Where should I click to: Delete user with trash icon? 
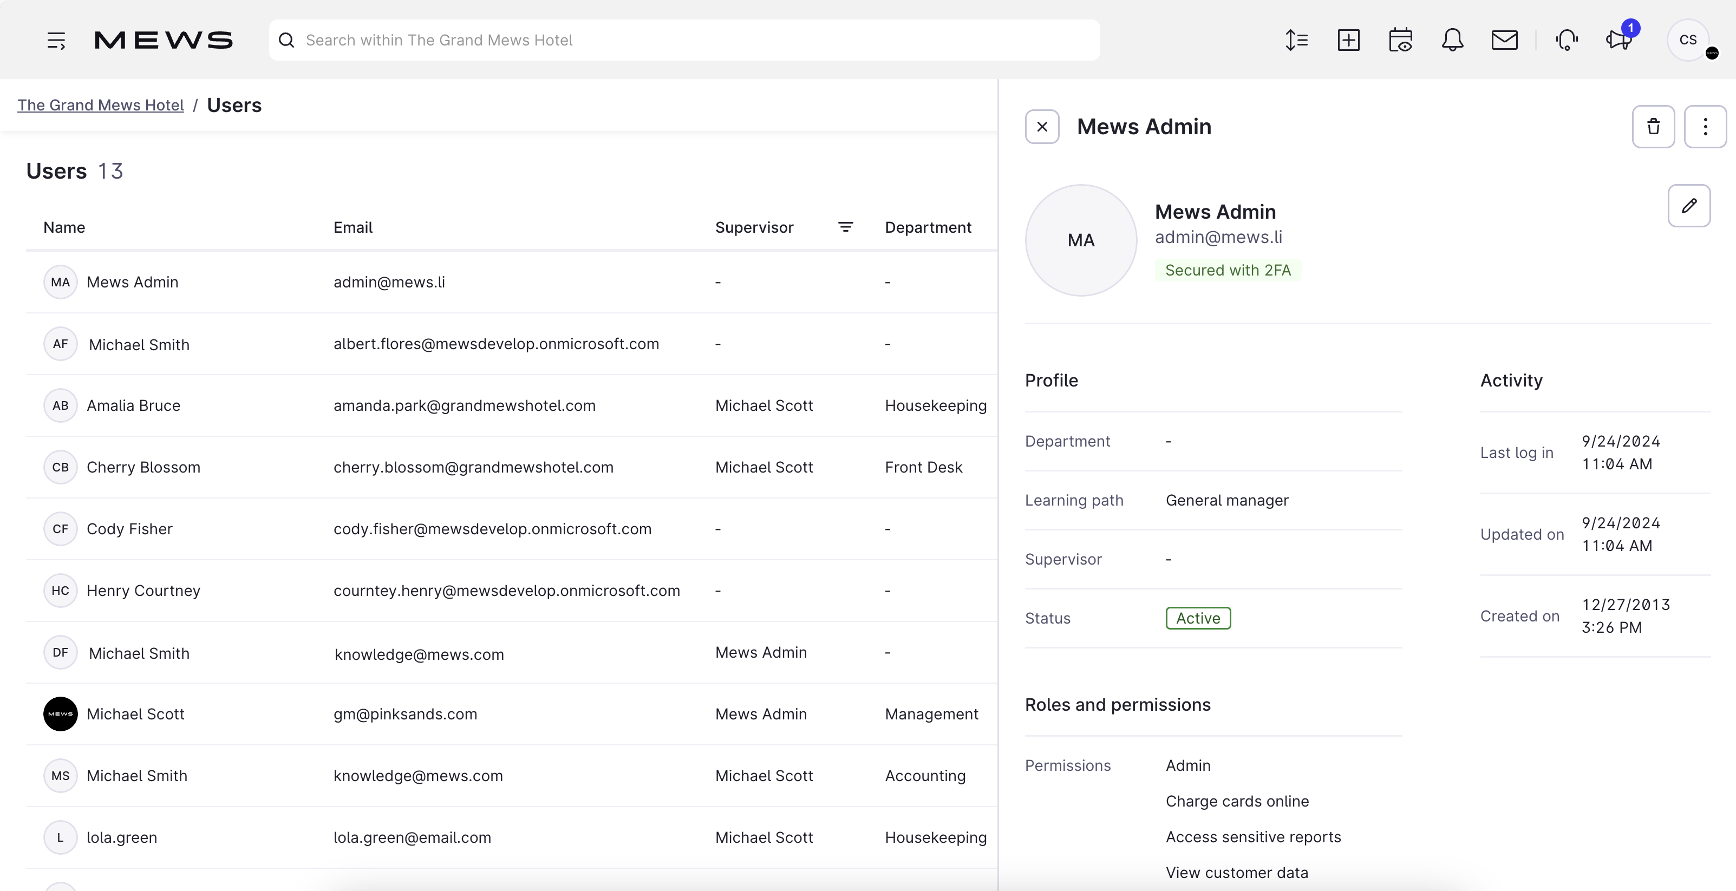(x=1653, y=127)
